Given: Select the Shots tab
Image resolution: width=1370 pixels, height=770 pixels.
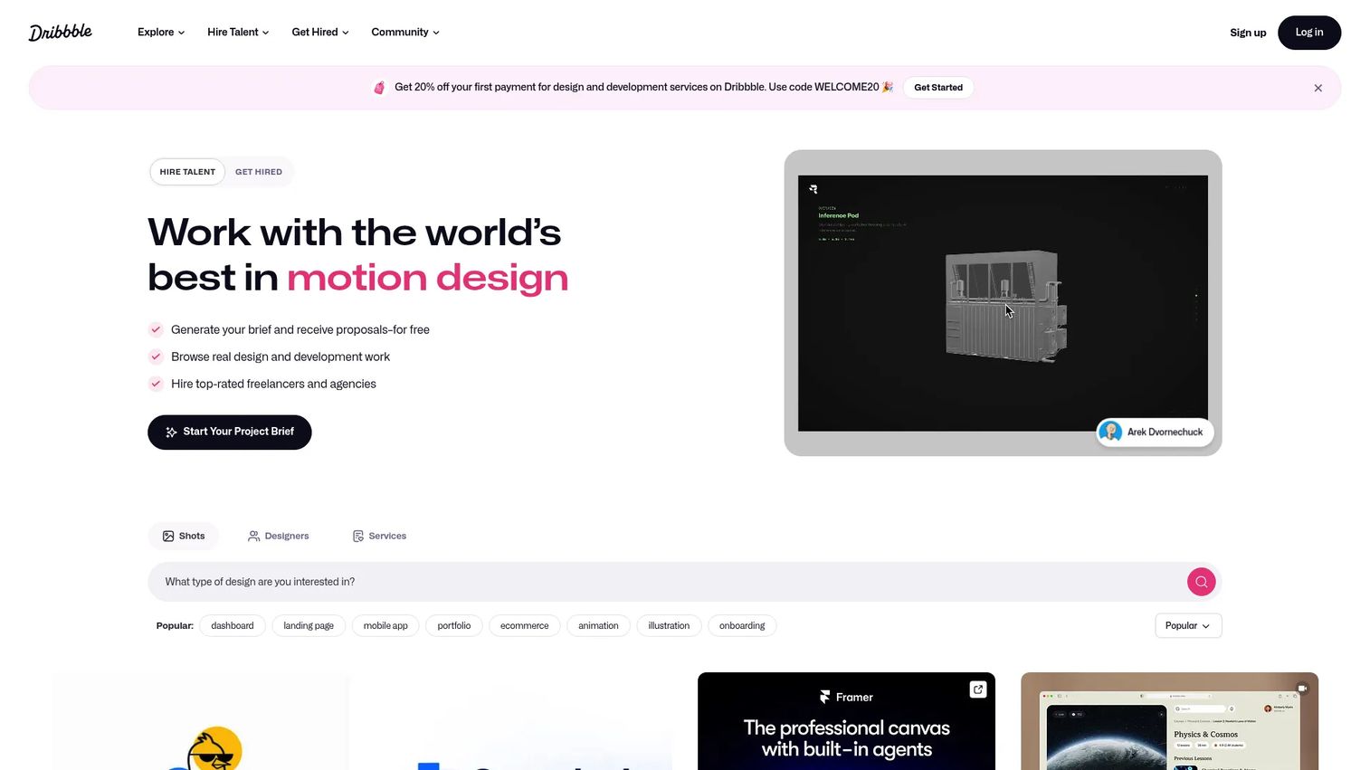Looking at the screenshot, I should pyautogui.click(x=184, y=537).
